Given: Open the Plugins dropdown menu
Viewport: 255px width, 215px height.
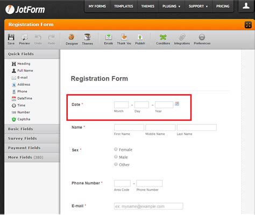Looking at the screenshot, I should [x=171, y=6].
